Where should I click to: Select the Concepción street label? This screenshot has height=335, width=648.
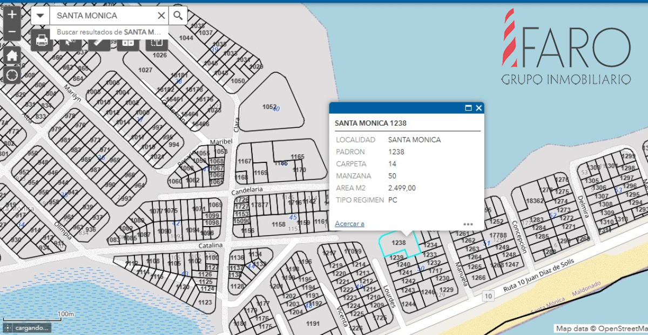519,236
